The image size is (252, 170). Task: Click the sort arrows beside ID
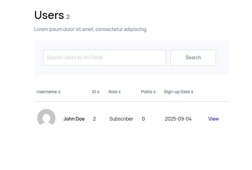coord(98,92)
